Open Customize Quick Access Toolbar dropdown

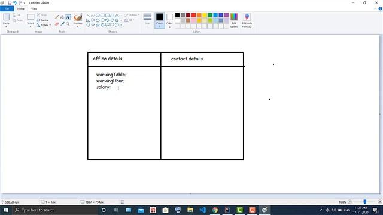[x=25, y=3]
